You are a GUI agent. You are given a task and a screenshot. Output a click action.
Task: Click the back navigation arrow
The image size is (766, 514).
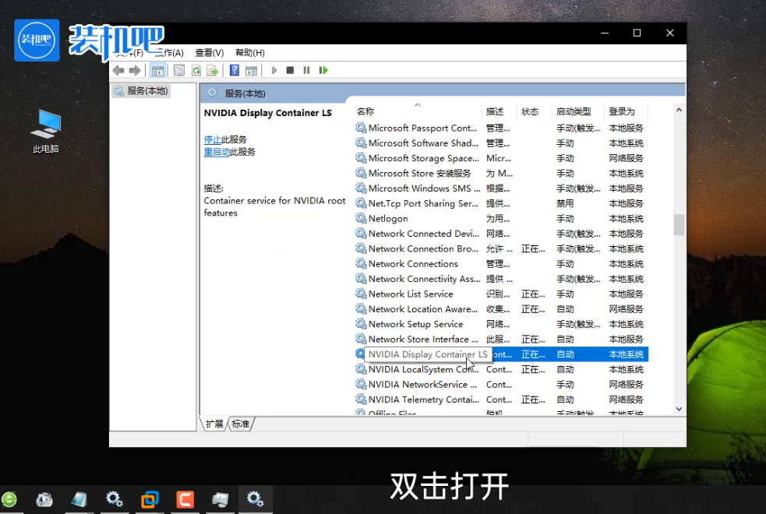click(117, 70)
